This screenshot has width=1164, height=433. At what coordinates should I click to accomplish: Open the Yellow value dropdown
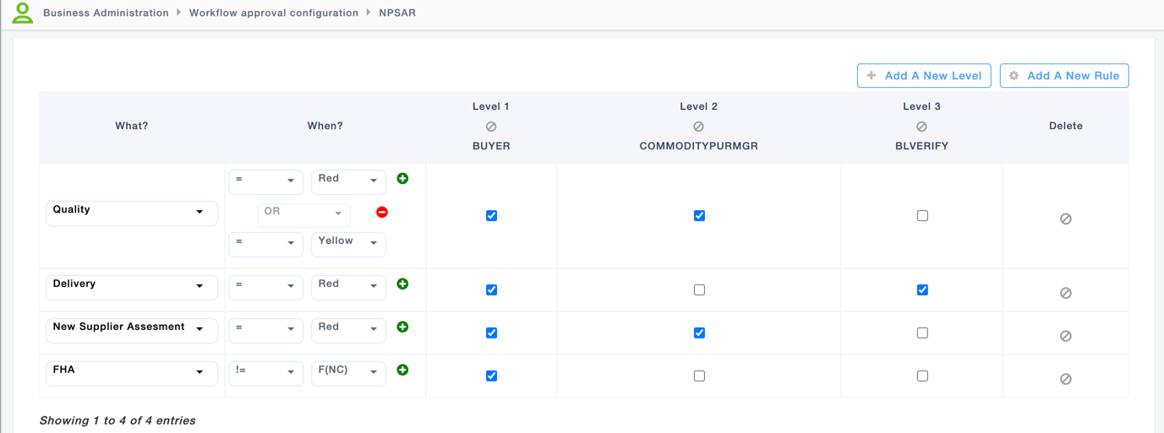point(348,243)
